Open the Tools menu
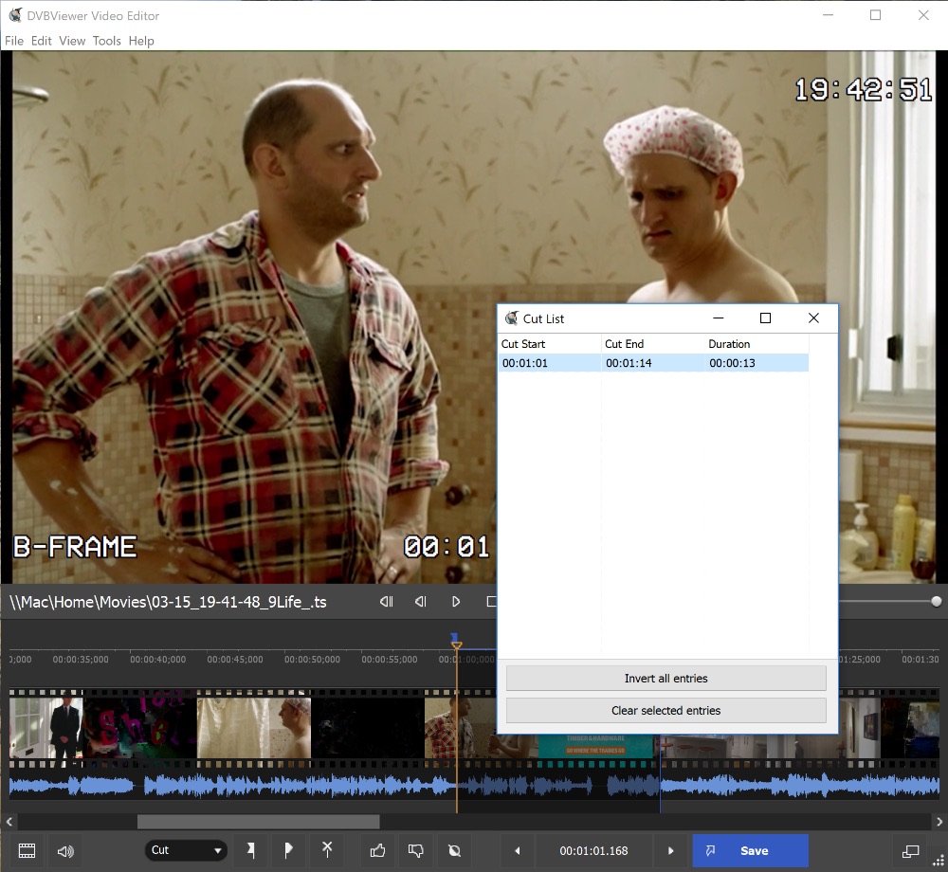 (107, 41)
